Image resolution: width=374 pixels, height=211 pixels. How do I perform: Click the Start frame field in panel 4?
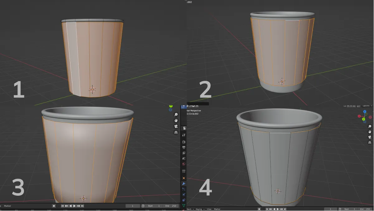point(349,209)
